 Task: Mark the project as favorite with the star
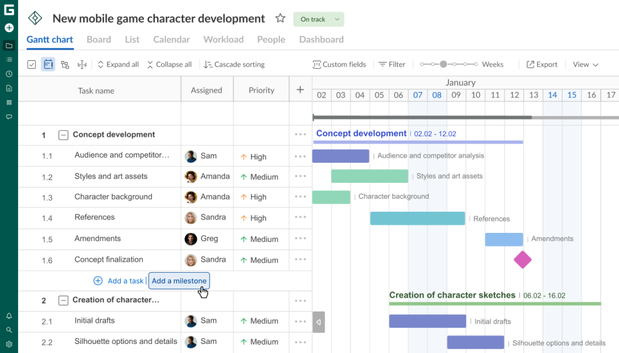[280, 18]
